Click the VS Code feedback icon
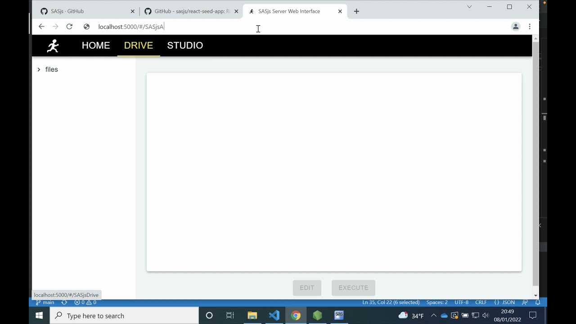The height and width of the screenshot is (324, 576). pos(525,302)
